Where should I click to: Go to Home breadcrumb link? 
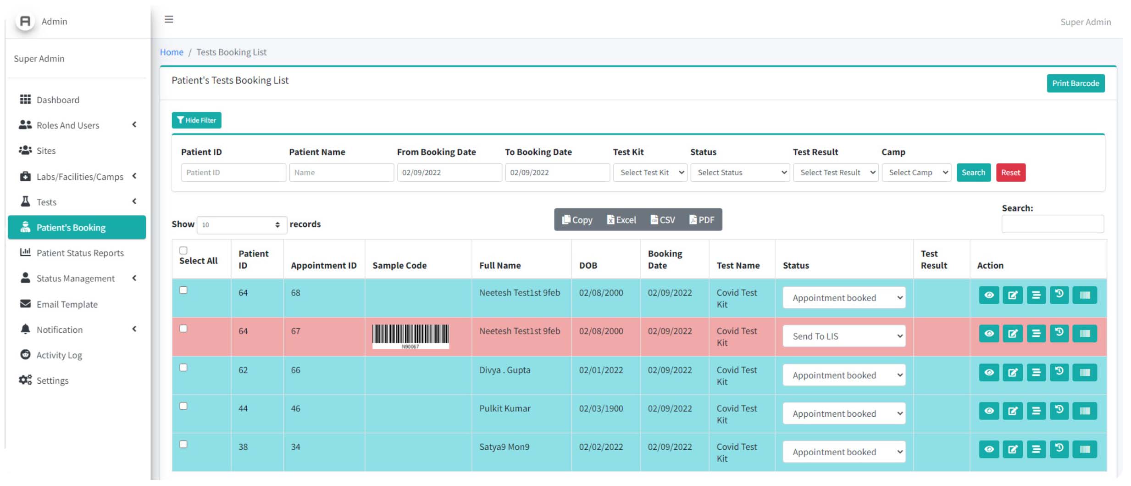172,52
